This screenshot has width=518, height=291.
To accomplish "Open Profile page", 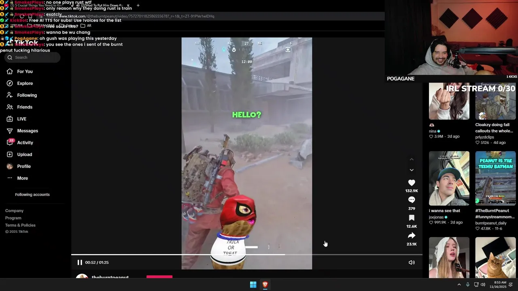I will [24, 166].
